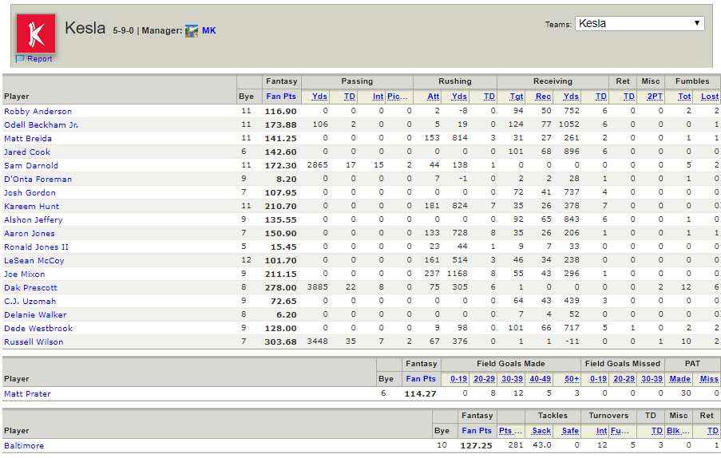Image resolution: width=721 pixels, height=458 pixels.
Task: Sort by Field Goals Made 0-19
Action: click(x=458, y=378)
